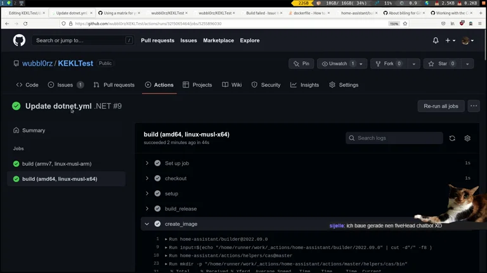
Task: Click the browser forward arrow
Action: pos(16,23)
